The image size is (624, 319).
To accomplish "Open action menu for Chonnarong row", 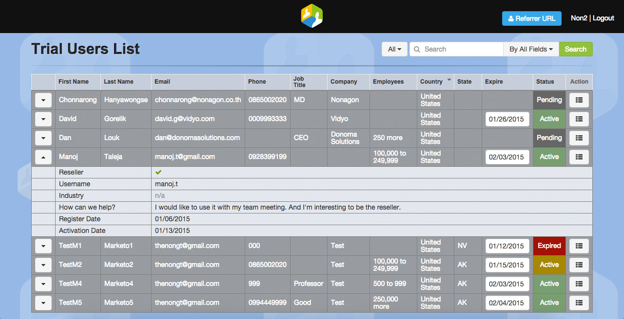I will [579, 100].
